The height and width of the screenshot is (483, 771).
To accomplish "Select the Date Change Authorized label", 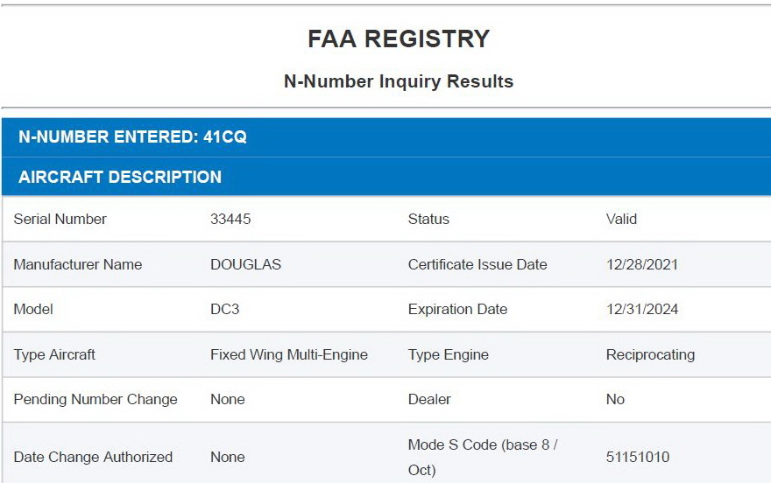I will click(93, 457).
